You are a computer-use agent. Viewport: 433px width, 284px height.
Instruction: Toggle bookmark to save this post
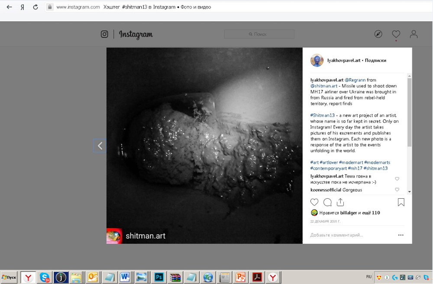401,202
